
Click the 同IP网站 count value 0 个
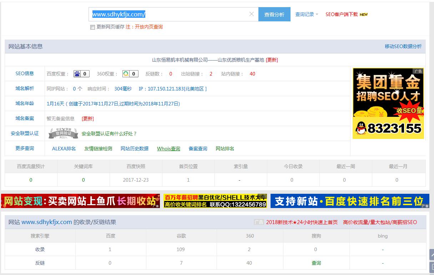point(77,89)
